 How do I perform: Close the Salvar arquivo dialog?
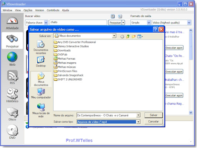click(x=161, y=29)
